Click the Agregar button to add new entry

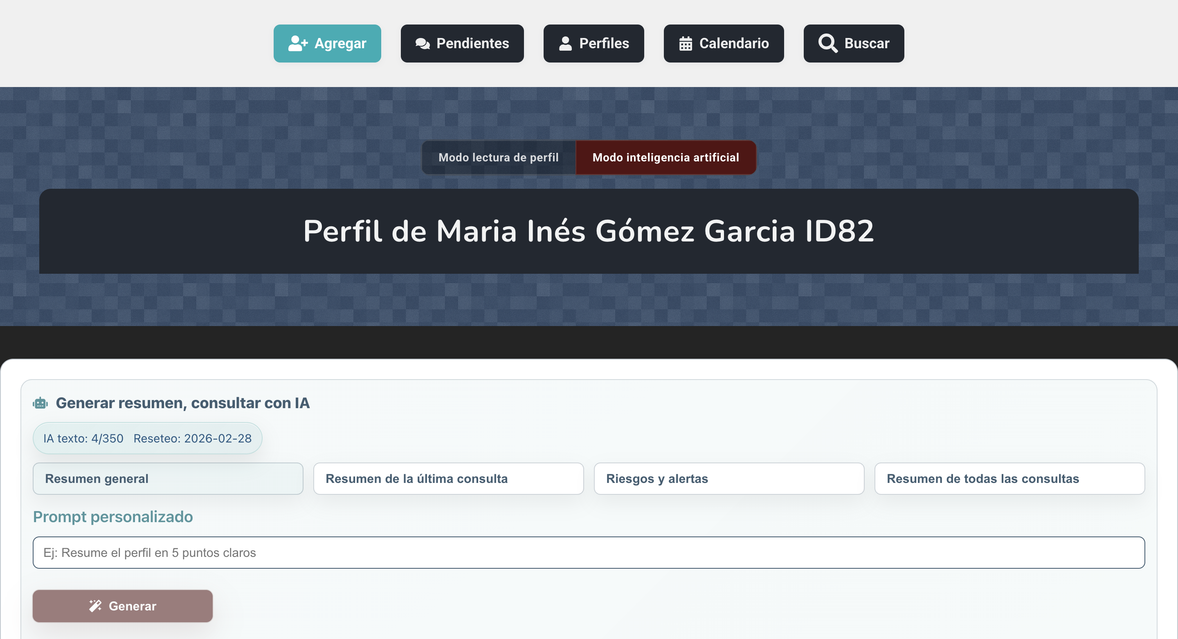[x=327, y=43]
